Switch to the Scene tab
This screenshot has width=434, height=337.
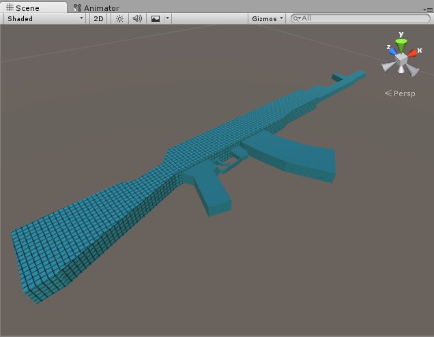[23, 8]
